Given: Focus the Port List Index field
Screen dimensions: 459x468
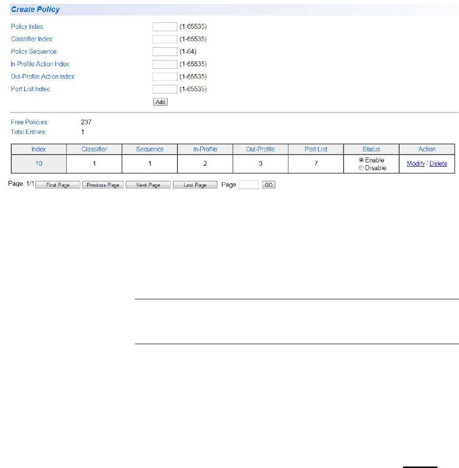Looking at the screenshot, I should tap(165, 89).
